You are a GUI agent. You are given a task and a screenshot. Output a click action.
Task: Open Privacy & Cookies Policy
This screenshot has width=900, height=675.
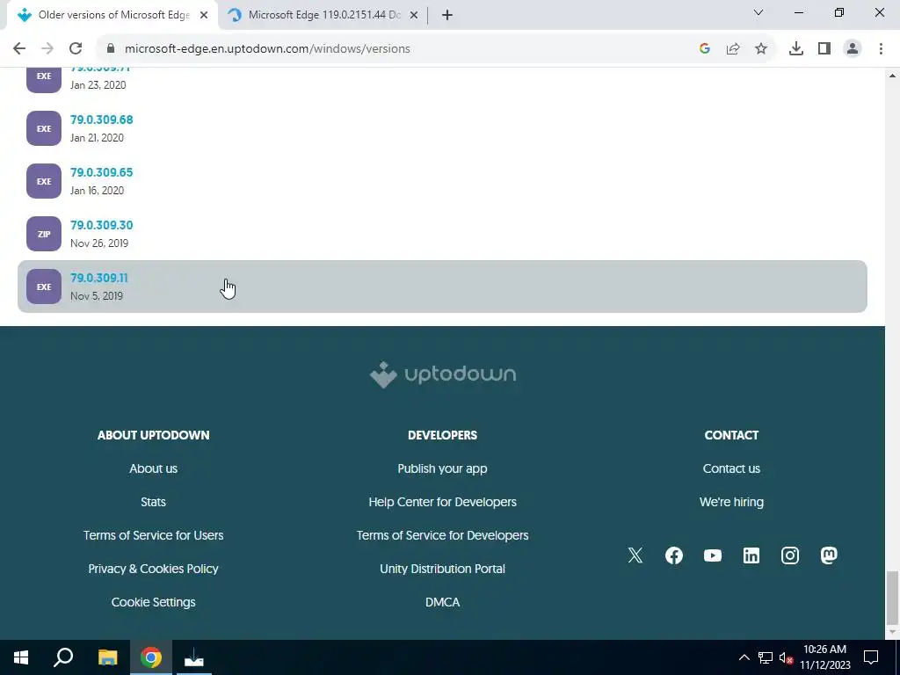click(153, 569)
